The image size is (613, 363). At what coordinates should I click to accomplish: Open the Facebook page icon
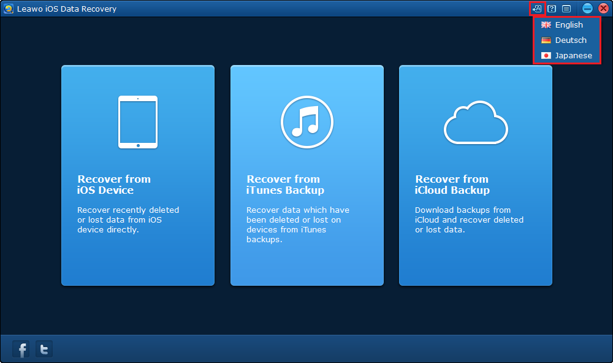tap(21, 350)
